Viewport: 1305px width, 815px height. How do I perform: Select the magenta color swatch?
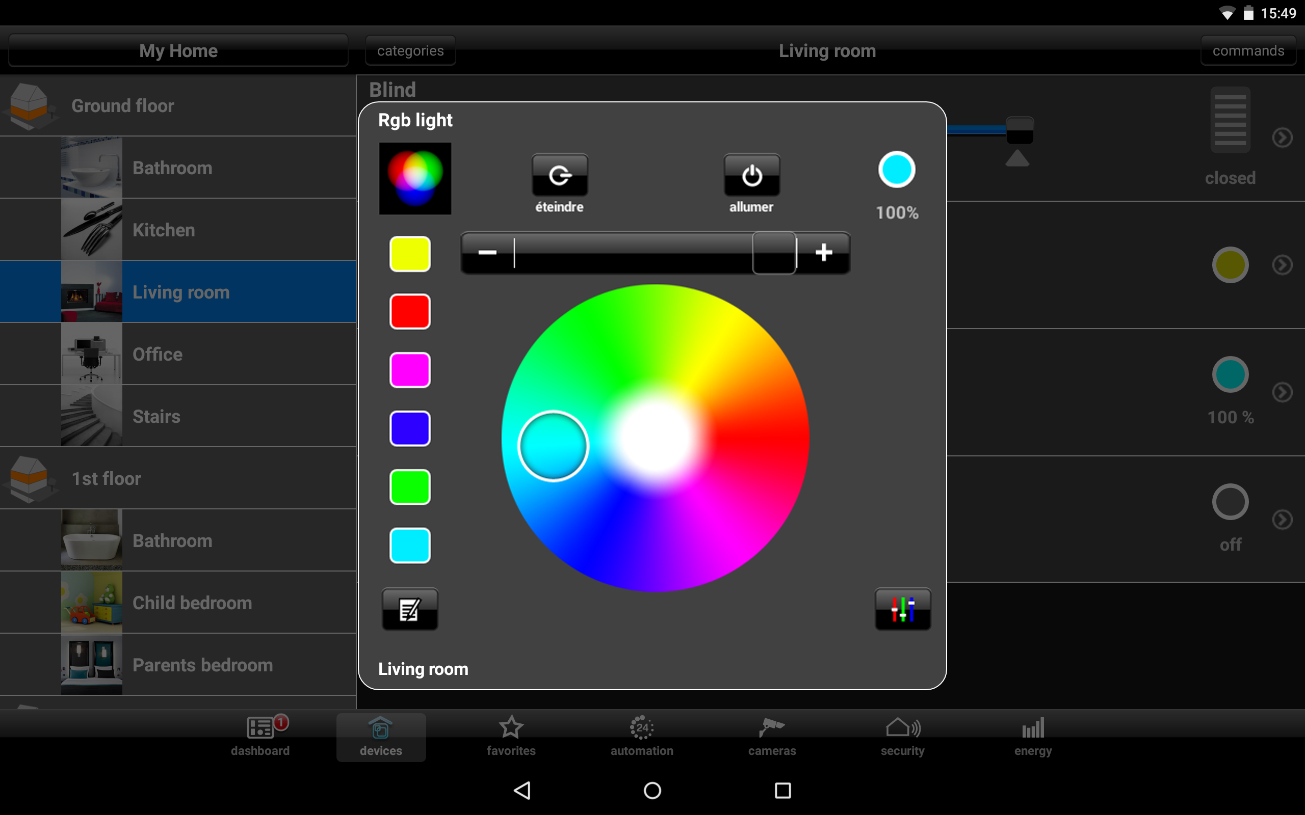click(x=410, y=370)
